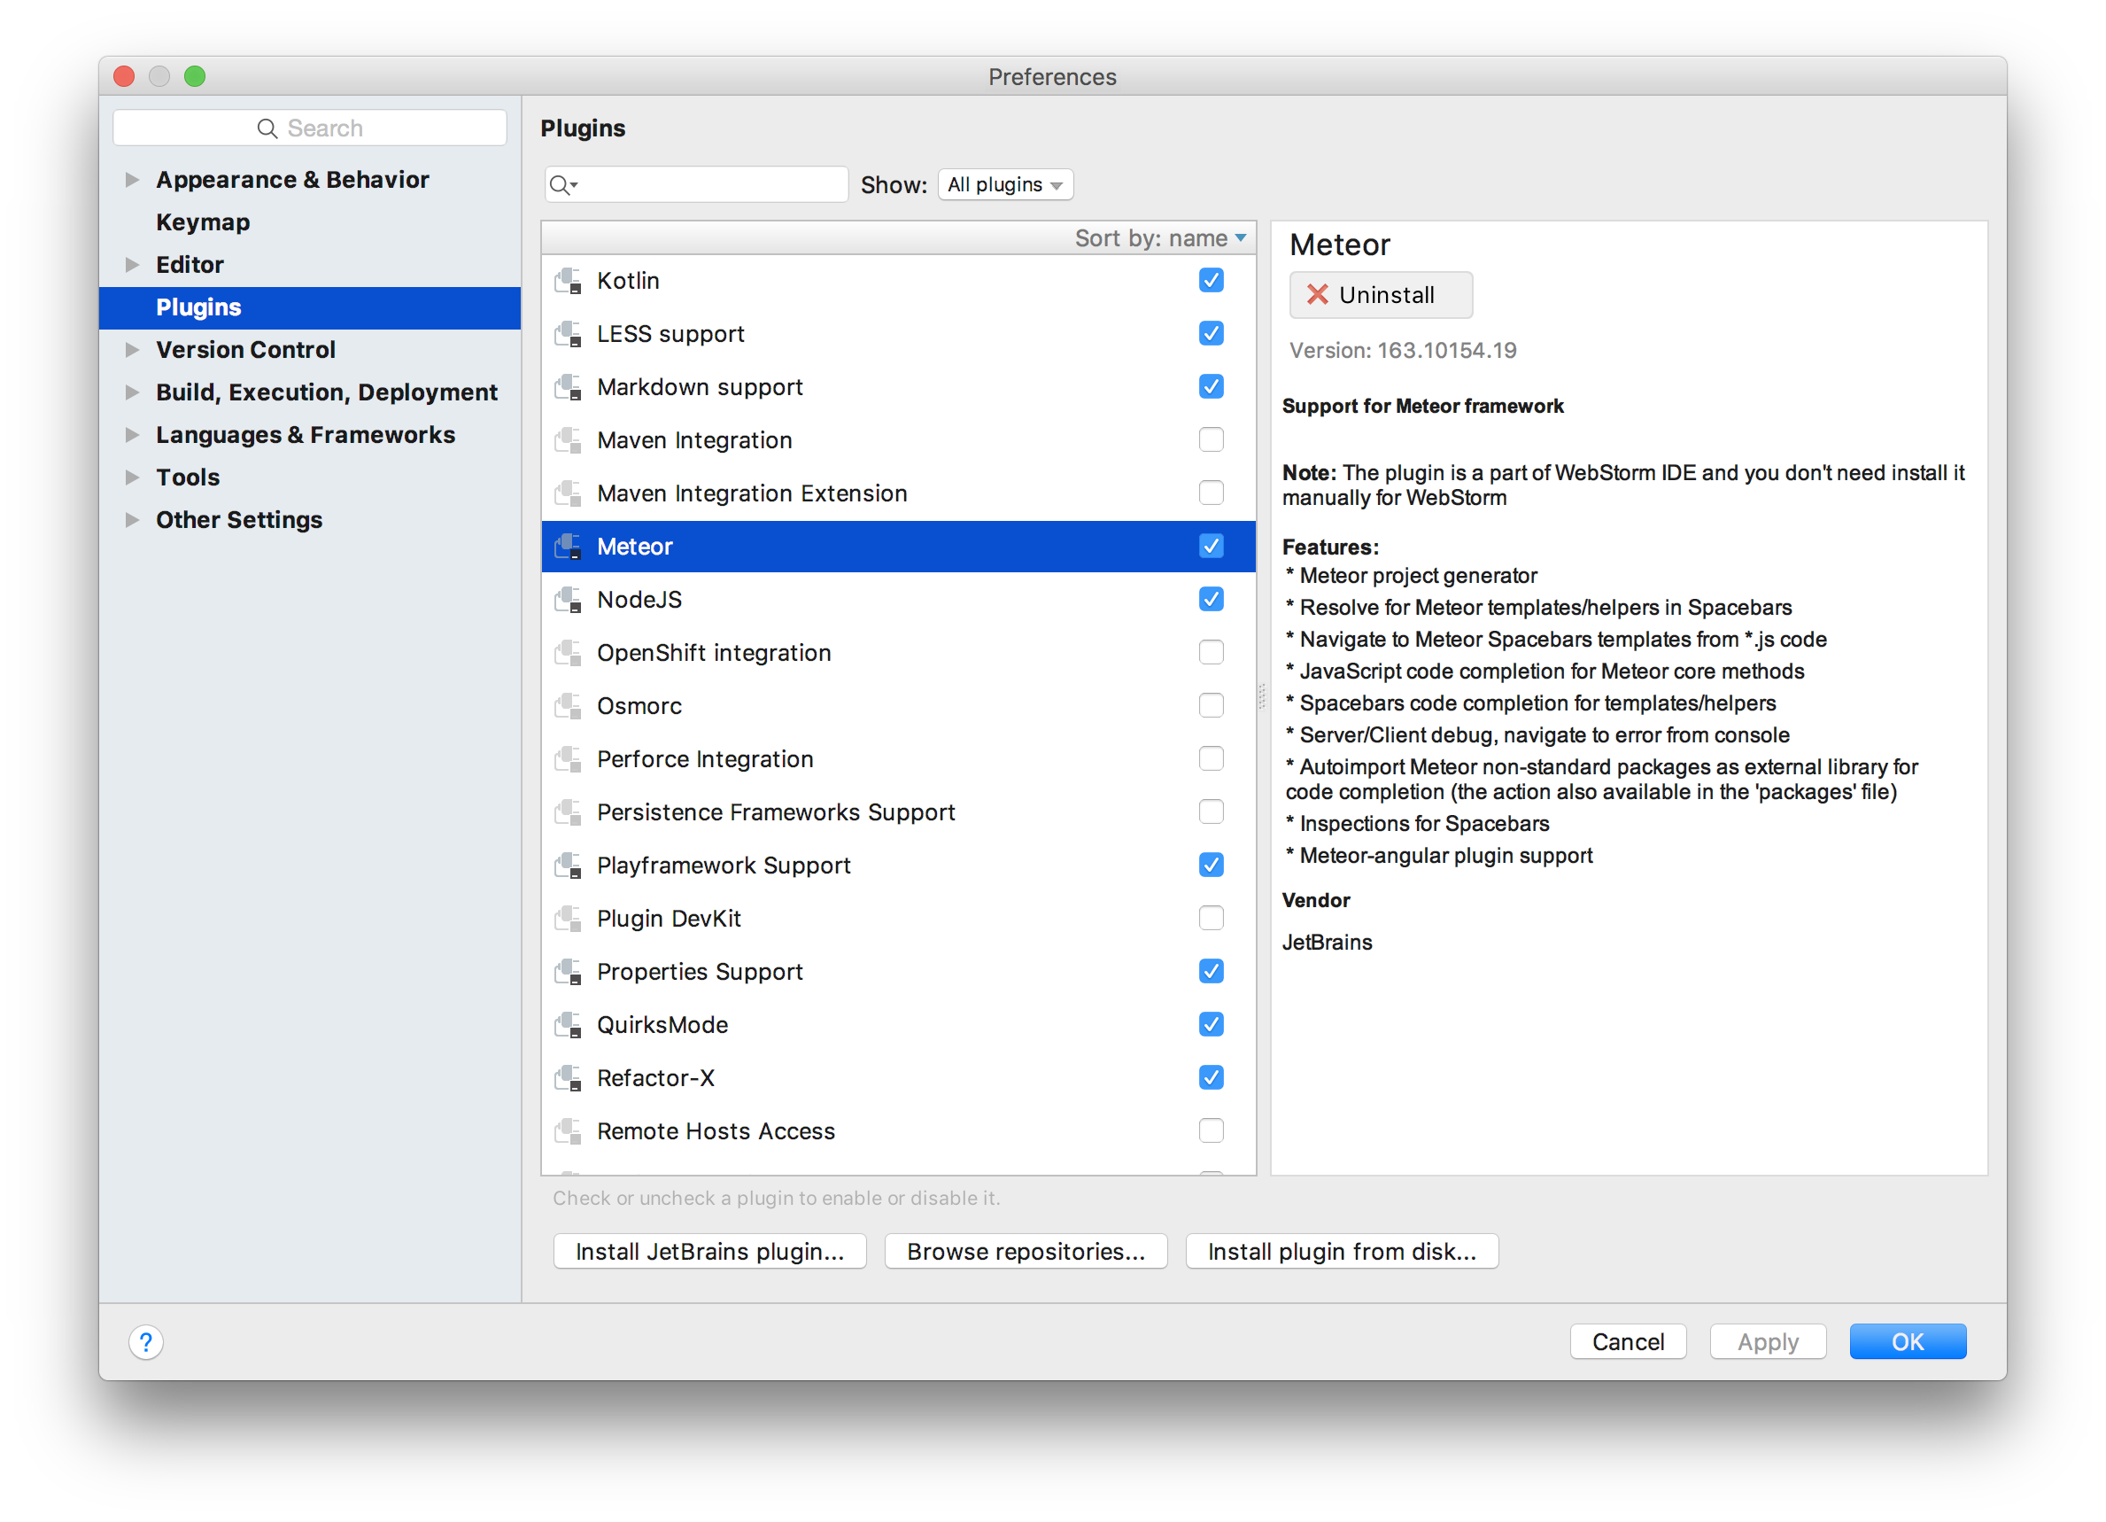Click the vertical splitter handle between panels
The width and height of the screenshot is (2106, 1522).
coord(1262,696)
